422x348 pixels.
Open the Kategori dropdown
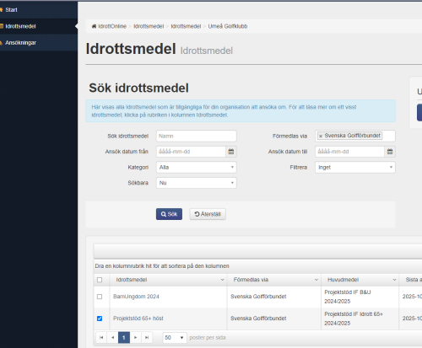click(x=197, y=168)
